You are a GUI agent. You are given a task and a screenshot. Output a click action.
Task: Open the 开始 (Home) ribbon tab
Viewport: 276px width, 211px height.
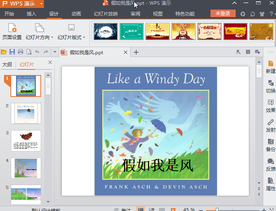9,14
